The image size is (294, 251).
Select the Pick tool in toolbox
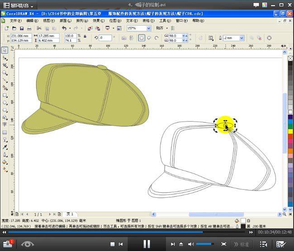(x=5, y=50)
